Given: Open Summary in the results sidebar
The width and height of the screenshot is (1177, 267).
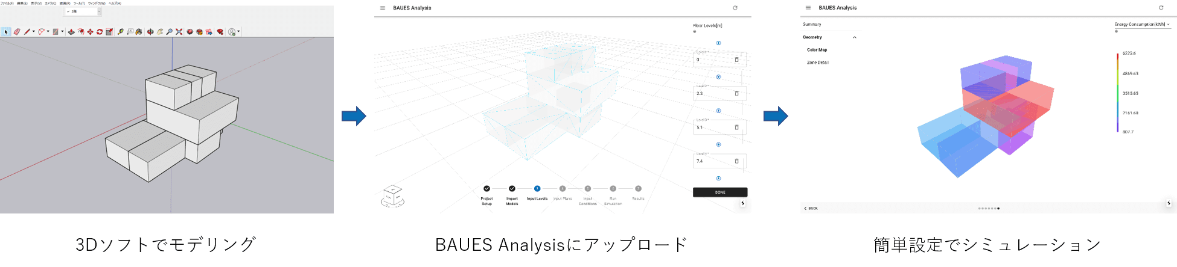Looking at the screenshot, I should pyautogui.click(x=812, y=25).
